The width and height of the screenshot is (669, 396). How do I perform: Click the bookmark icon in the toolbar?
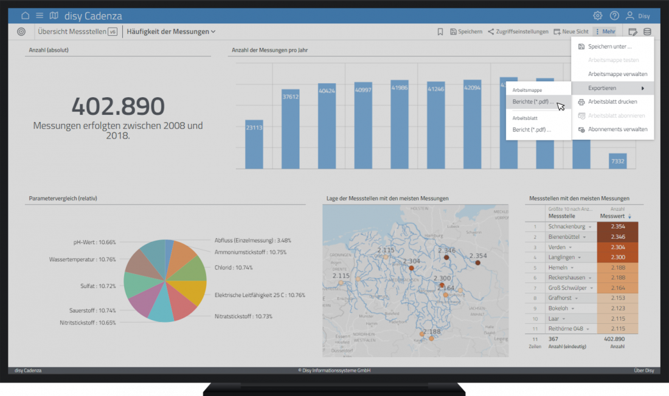[x=440, y=31]
